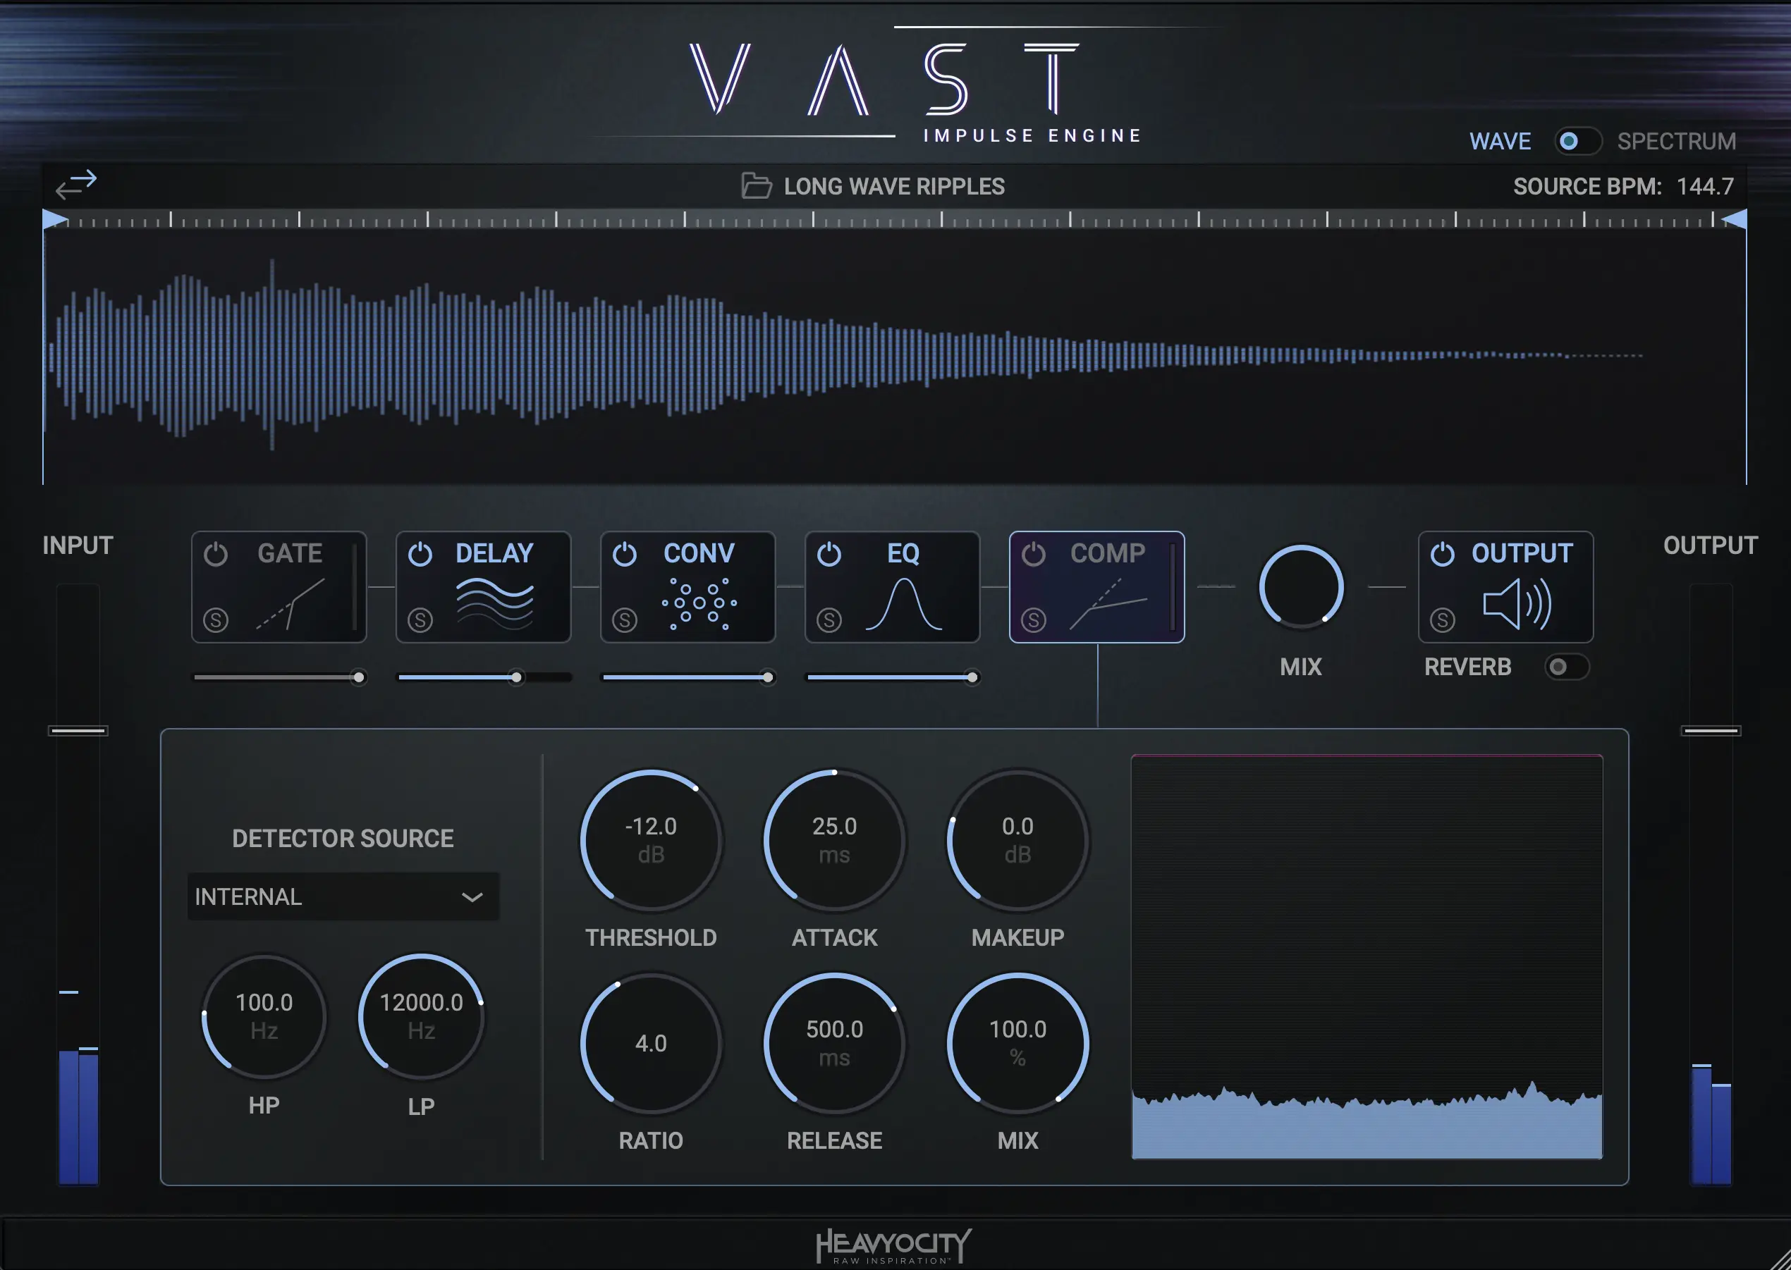Select the CONV tab label
The image size is (1791, 1270).
click(x=699, y=554)
